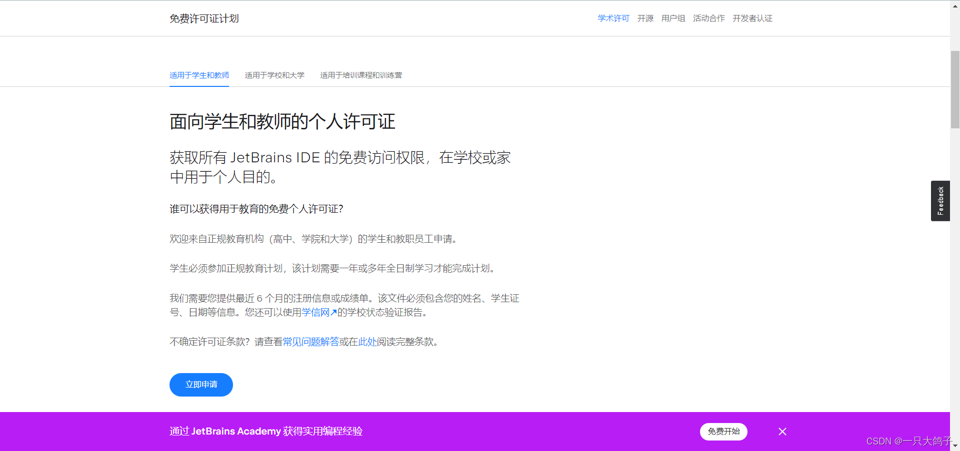Dismiss the JetBrains Academy banner
The height and width of the screenshot is (451, 960).
pyautogui.click(x=782, y=432)
